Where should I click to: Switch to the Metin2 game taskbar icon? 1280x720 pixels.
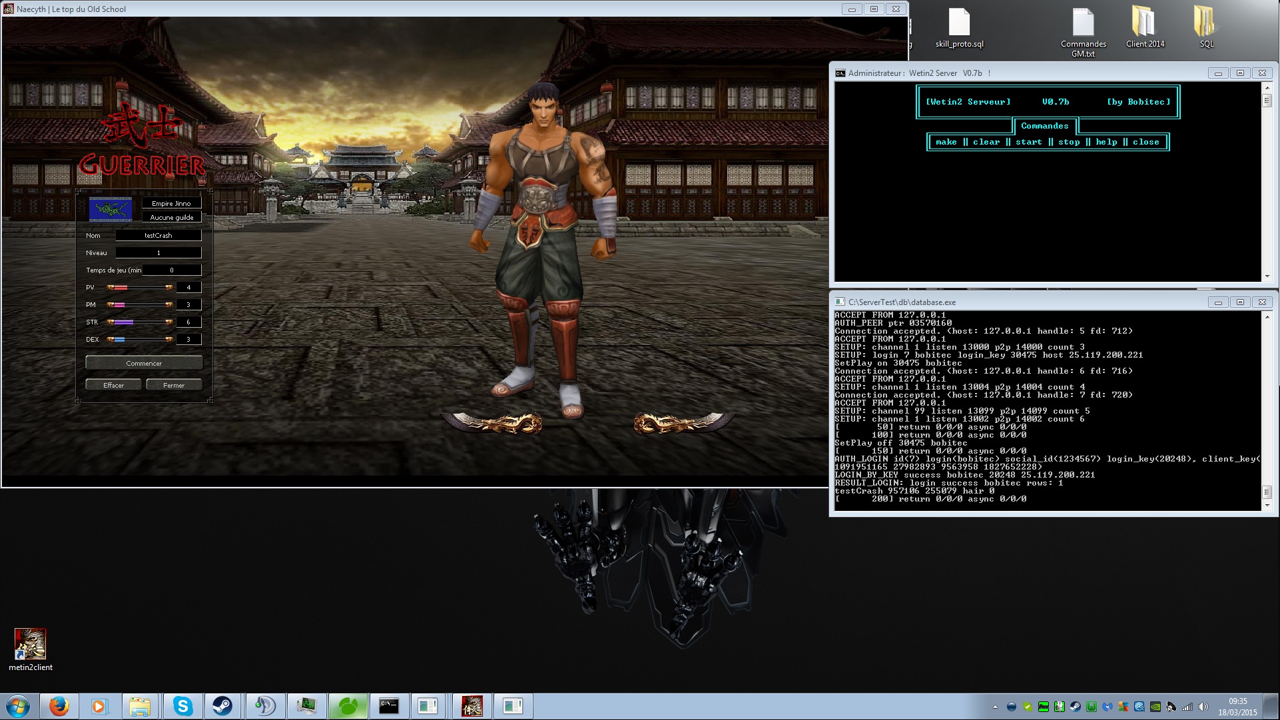pos(472,706)
